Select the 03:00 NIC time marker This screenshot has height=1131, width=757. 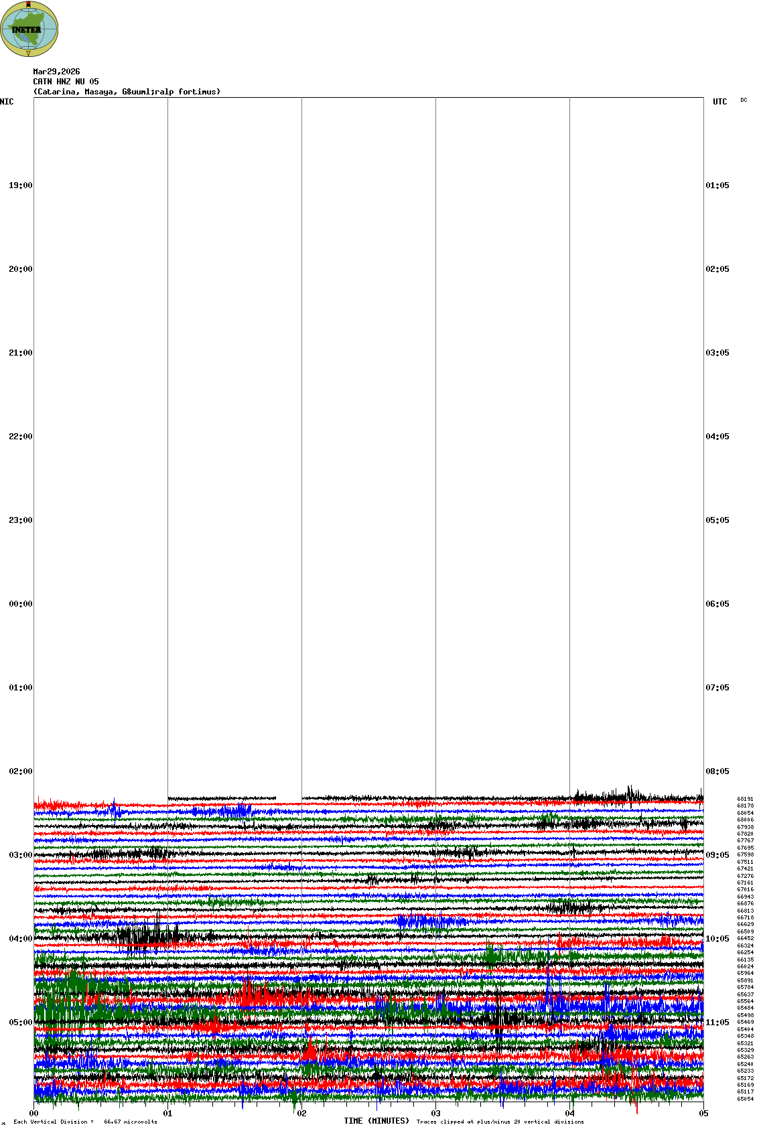click(20, 855)
